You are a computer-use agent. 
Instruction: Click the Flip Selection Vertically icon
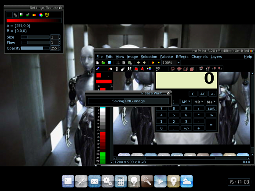click(x=201, y=68)
